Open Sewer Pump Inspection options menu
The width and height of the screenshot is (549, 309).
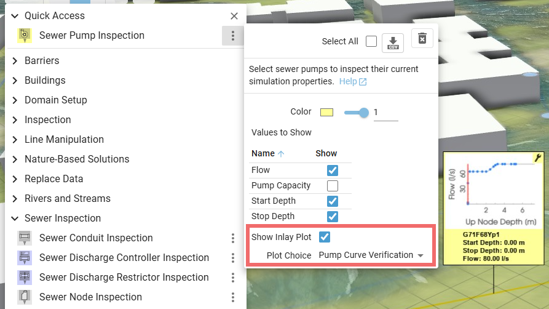(x=233, y=36)
